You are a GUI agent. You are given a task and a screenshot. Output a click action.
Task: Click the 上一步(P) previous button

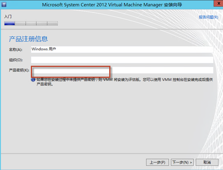pos(157,162)
